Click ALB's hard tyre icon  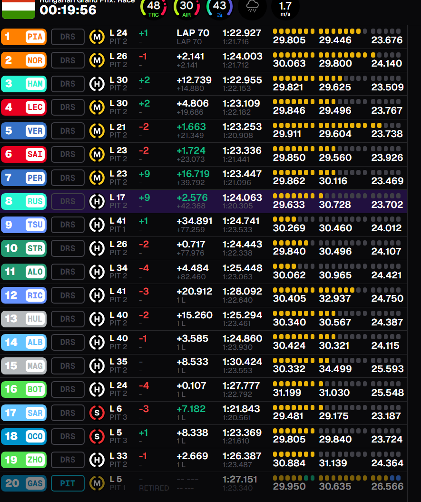tap(97, 342)
